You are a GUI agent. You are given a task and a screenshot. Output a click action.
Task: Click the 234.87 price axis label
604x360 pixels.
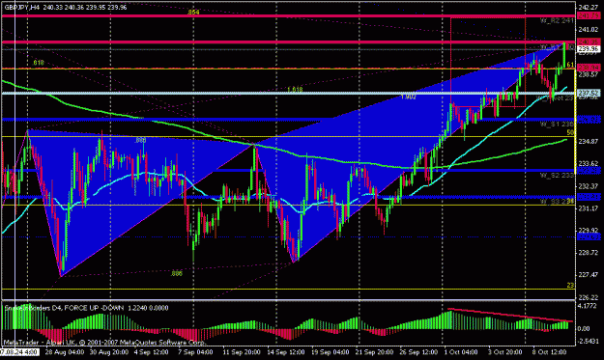coord(589,142)
